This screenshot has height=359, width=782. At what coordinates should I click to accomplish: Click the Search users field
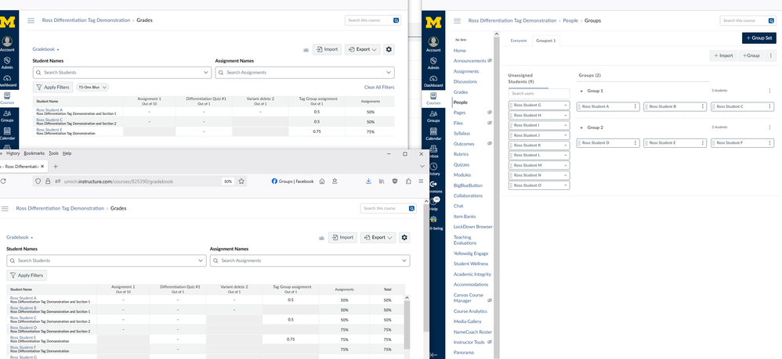pyautogui.click(x=539, y=94)
